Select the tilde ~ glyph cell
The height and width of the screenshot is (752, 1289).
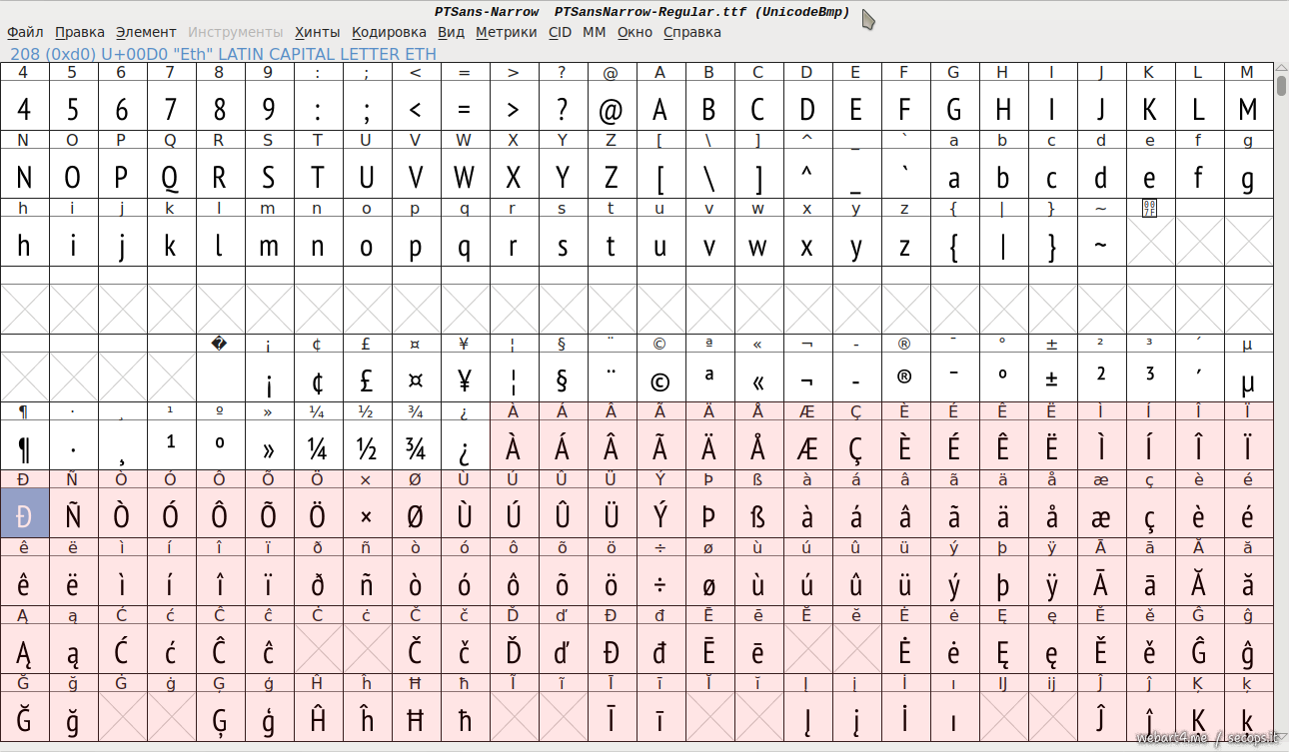(x=1100, y=244)
